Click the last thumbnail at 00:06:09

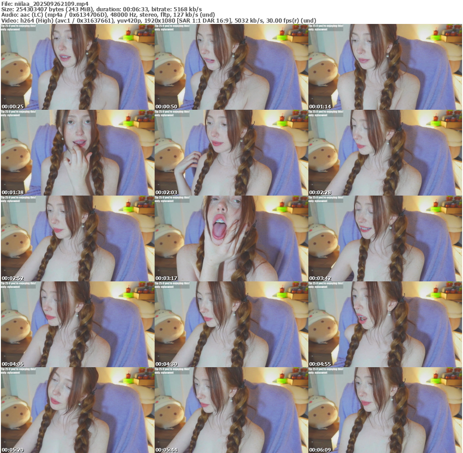(x=385, y=410)
